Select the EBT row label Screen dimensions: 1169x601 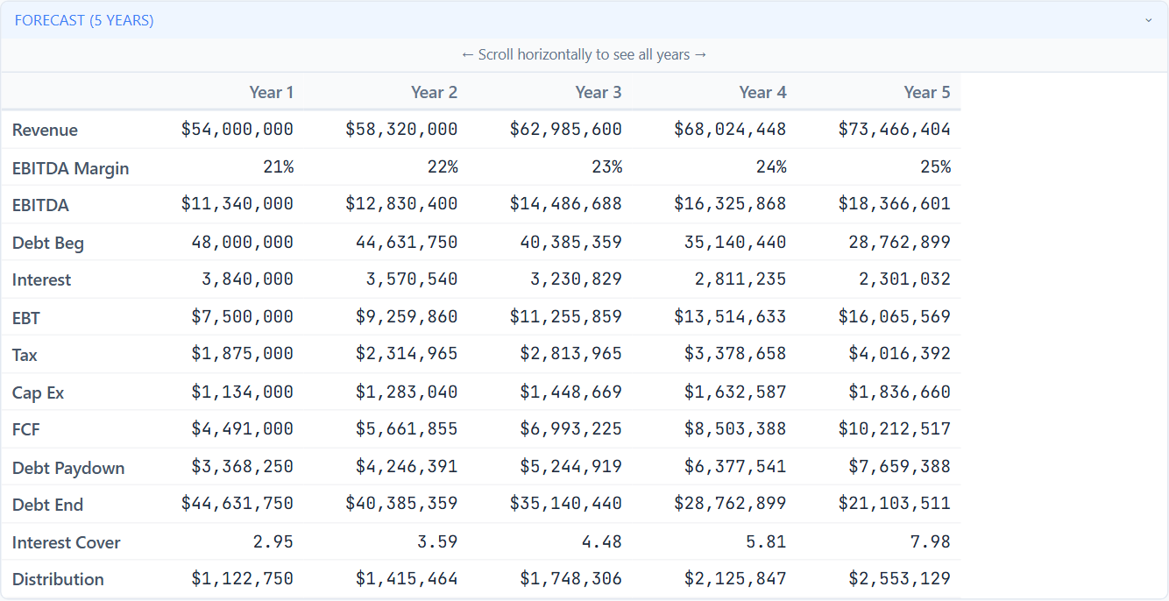(26, 318)
